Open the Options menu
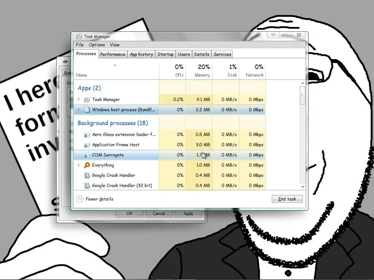This screenshot has height=280, width=374. coord(96,45)
